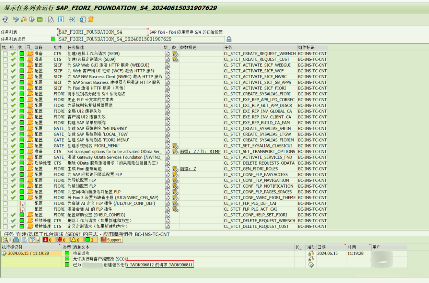This screenshot has width=429, height=283.
Task: Click the task list field SAP_FIORI_FOUNDATION_S4
Action: pyautogui.click(x=103, y=32)
